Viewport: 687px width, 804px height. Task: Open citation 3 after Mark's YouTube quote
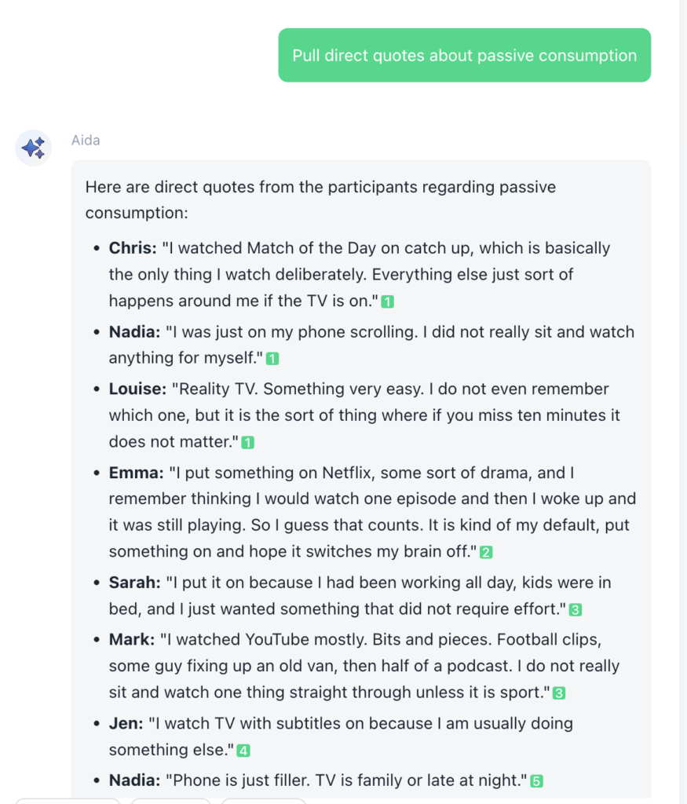(x=559, y=693)
